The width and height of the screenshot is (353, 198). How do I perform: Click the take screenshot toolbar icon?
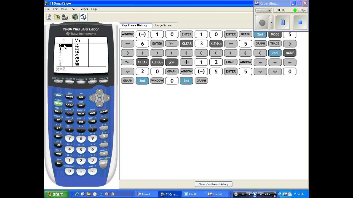[65, 17]
